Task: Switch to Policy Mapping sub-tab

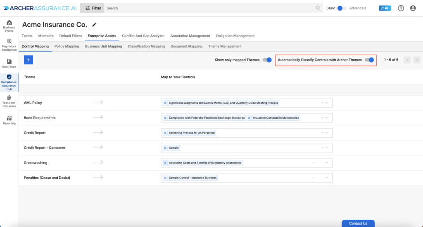Action: pos(67,46)
